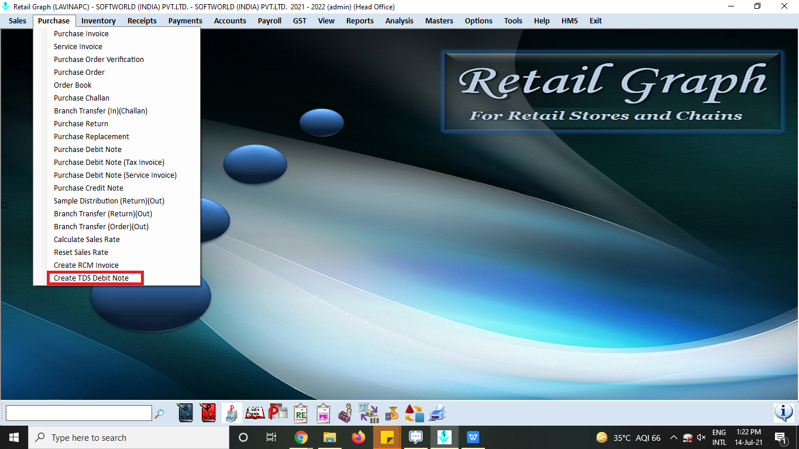Open File Explorer from the taskbar
Image resolution: width=799 pixels, height=449 pixels.
[x=330, y=437]
